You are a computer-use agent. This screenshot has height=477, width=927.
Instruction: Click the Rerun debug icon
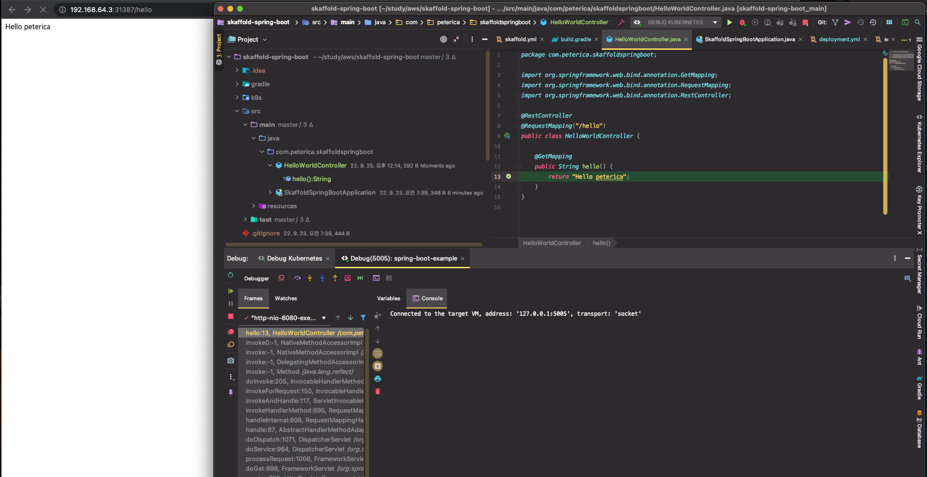coord(231,275)
